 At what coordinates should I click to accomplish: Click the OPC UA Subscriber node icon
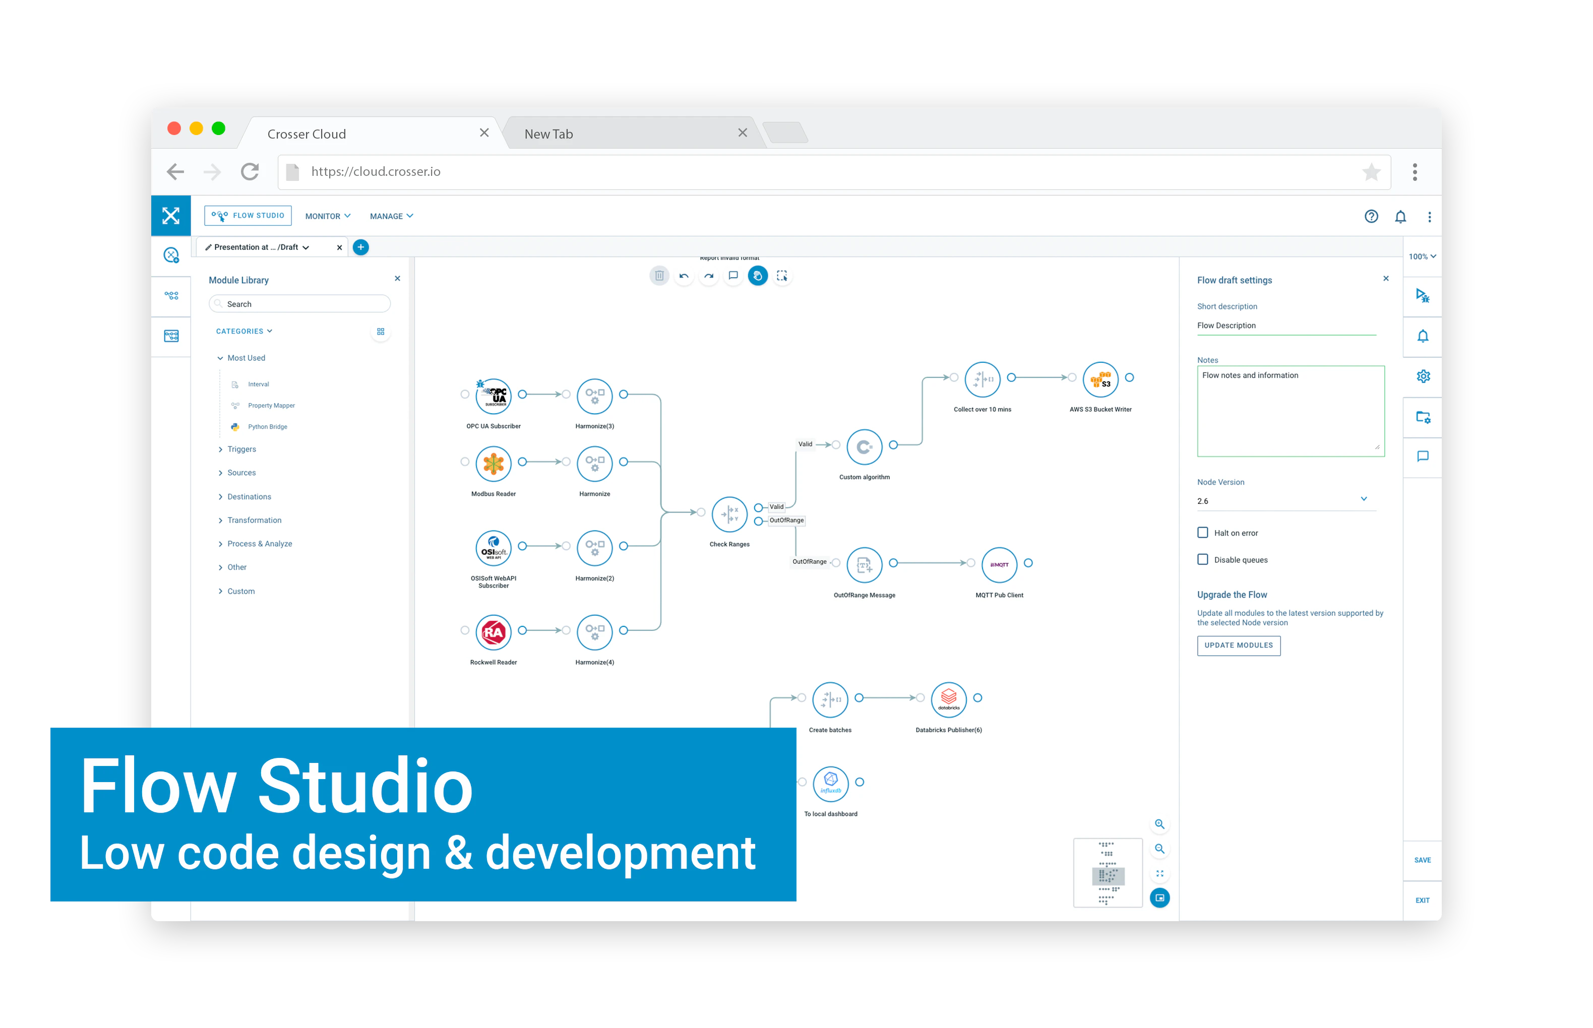click(x=494, y=396)
